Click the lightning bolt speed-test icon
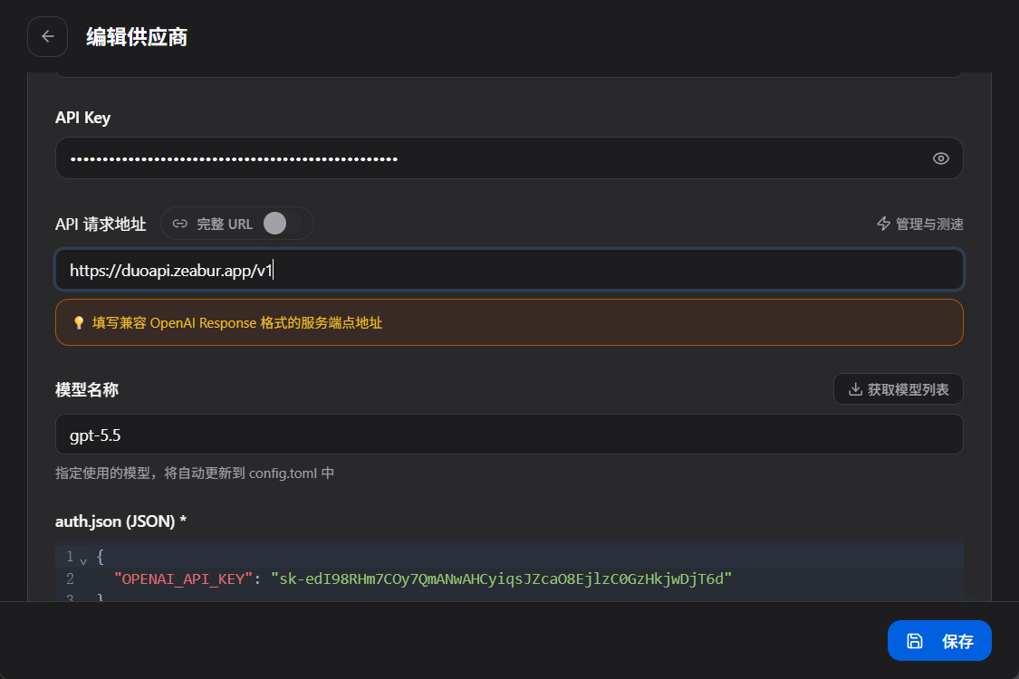The image size is (1019, 679). click(x=884, y=224)
